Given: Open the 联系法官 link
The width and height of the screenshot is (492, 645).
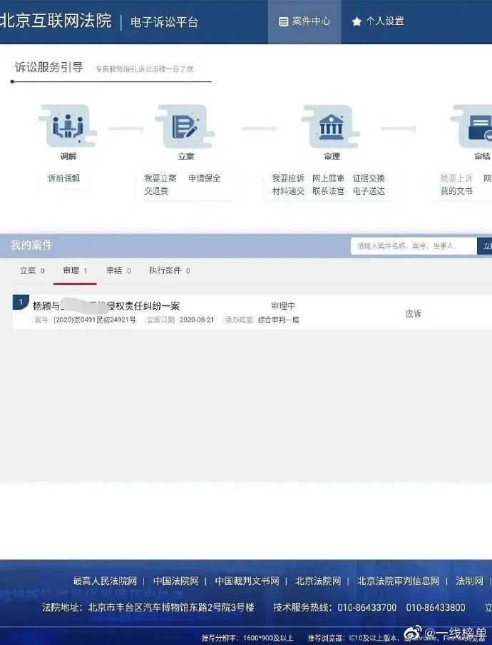Looking at the screenshot, I should [x=328, y=191].
